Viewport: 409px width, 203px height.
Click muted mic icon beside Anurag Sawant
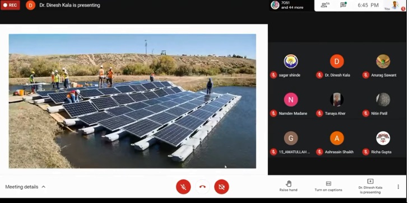click(366, 75)
